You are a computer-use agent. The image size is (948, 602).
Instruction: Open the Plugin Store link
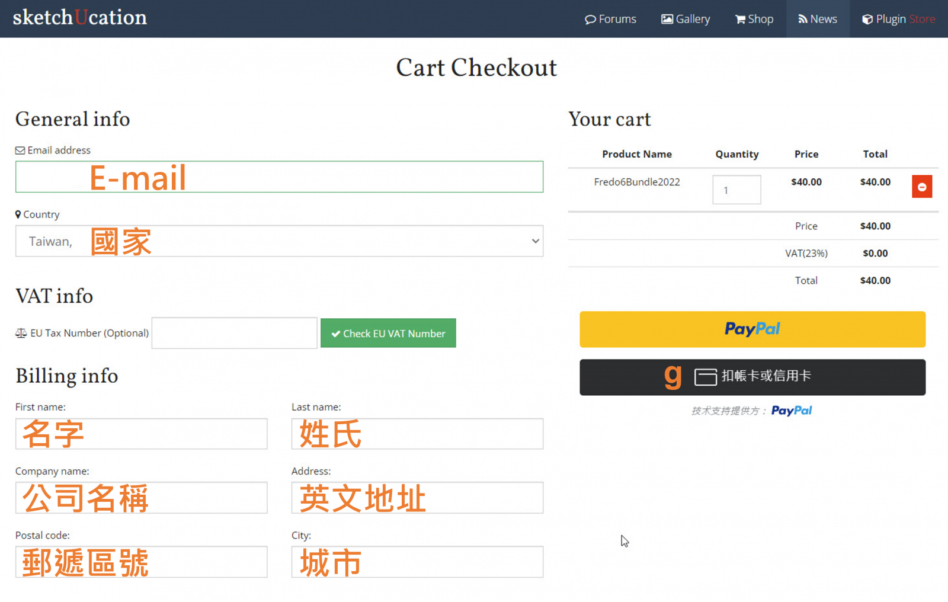[899, 19]
